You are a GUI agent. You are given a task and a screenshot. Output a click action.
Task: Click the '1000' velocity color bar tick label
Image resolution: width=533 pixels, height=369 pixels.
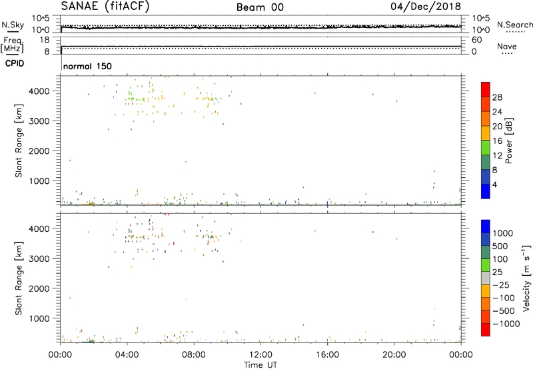503,233
